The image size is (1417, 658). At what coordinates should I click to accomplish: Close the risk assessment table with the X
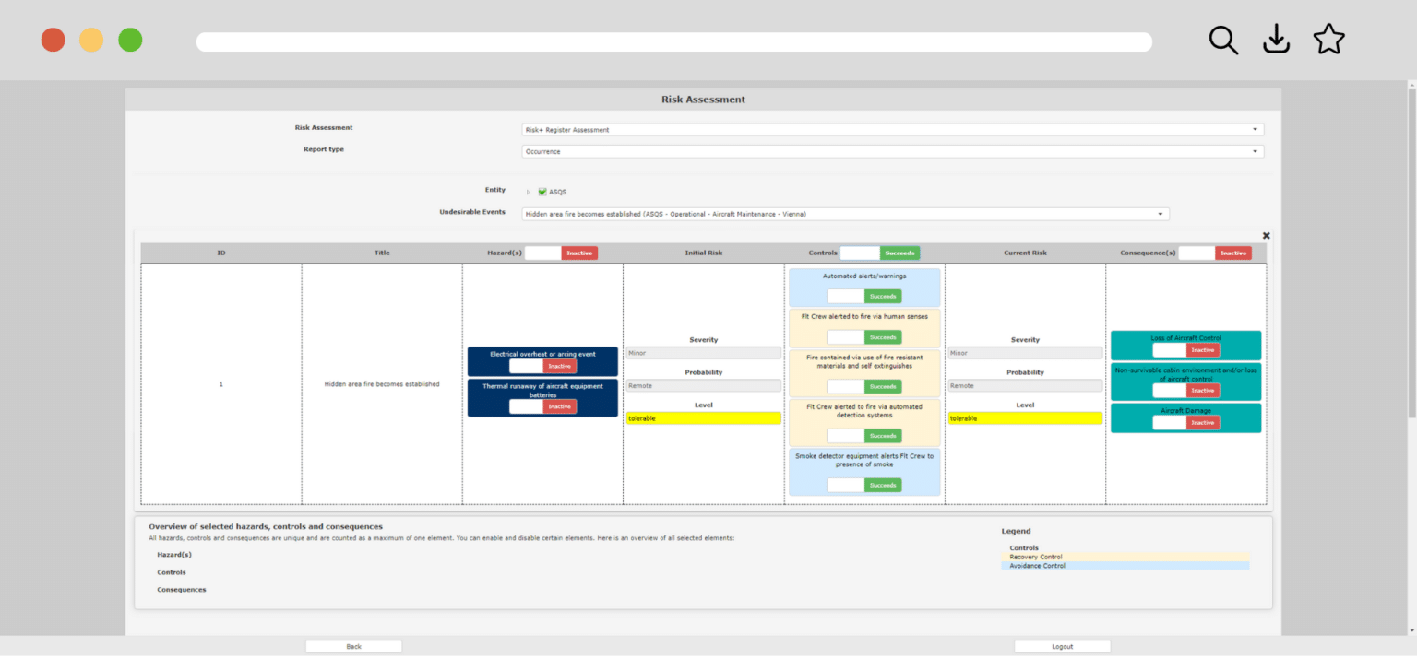click(x=1266, y=235)
